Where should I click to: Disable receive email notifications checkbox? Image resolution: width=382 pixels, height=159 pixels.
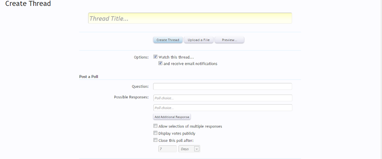pyautogui.click(x=161, y=64)
